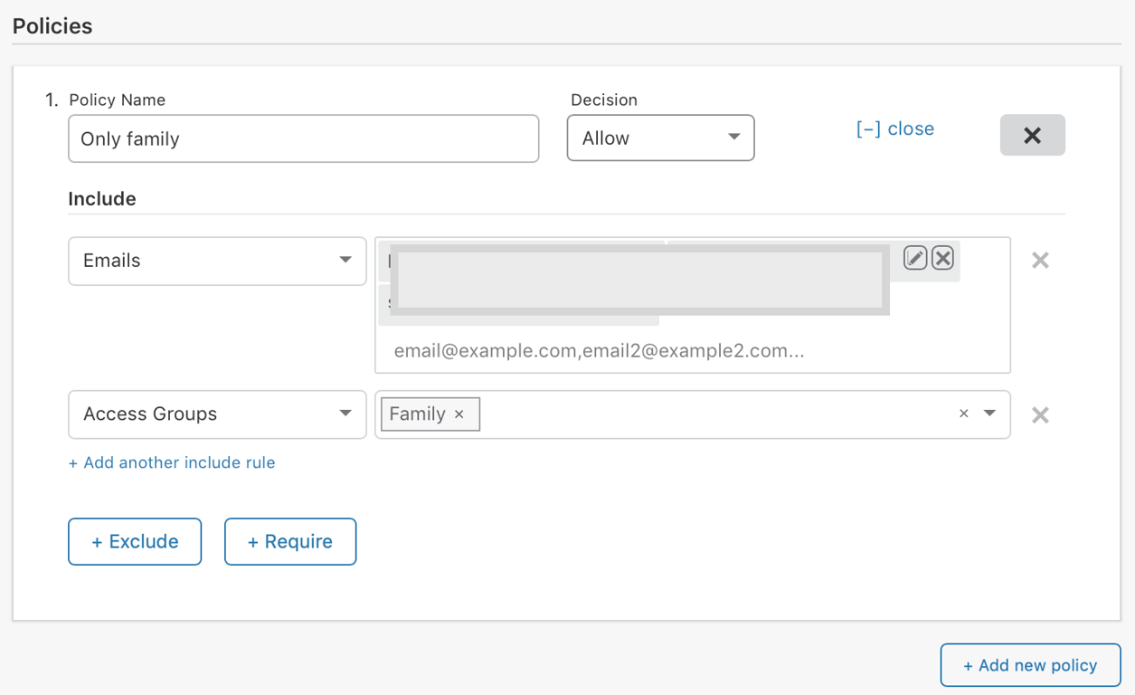Focus the Policy Name text field
The image size is (1135, 695).
pos(303,138)
